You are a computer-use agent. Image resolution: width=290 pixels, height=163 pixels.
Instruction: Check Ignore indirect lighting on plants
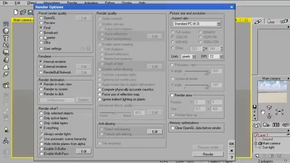[x=100, y=100]
